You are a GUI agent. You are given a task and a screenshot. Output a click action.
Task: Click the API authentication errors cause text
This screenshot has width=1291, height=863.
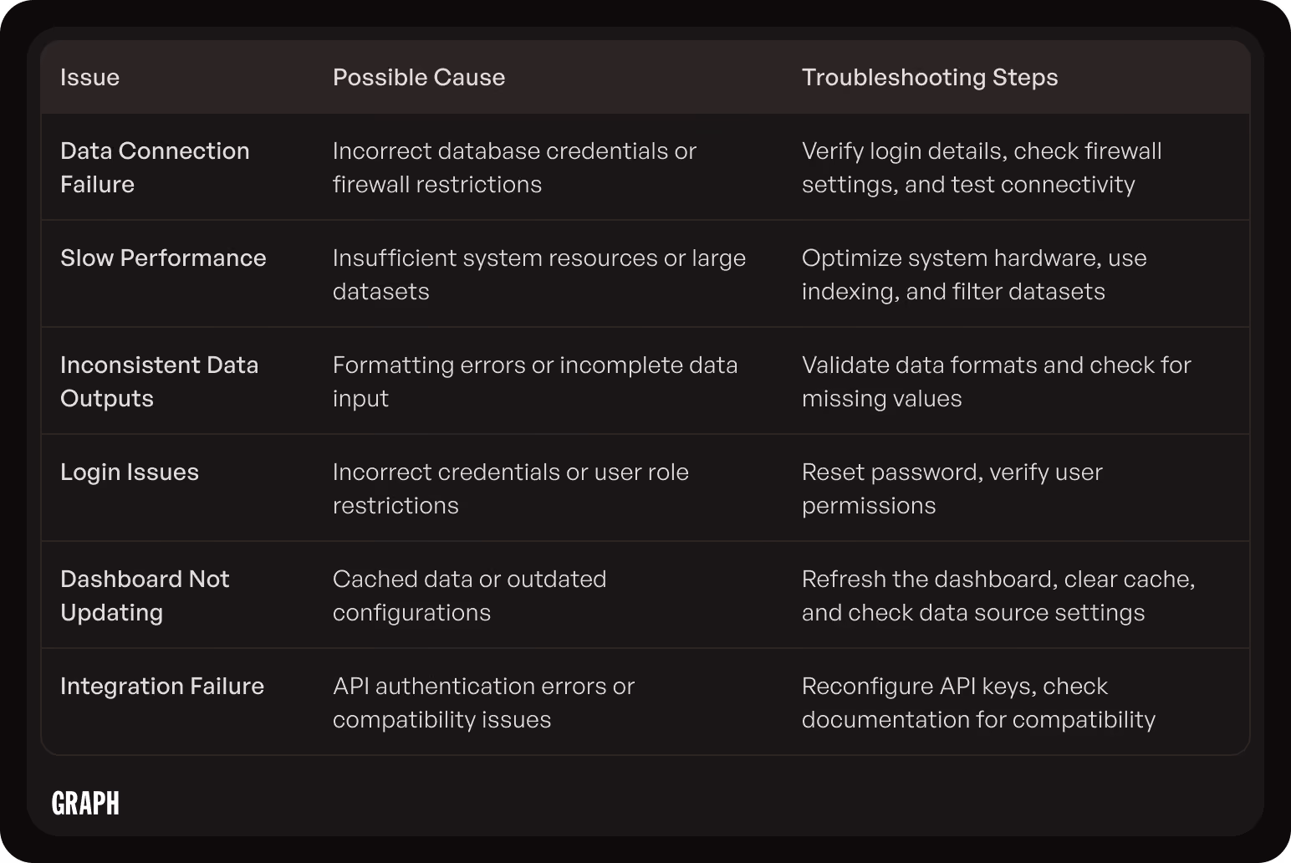pyautogui.click(x=483, y=702)
